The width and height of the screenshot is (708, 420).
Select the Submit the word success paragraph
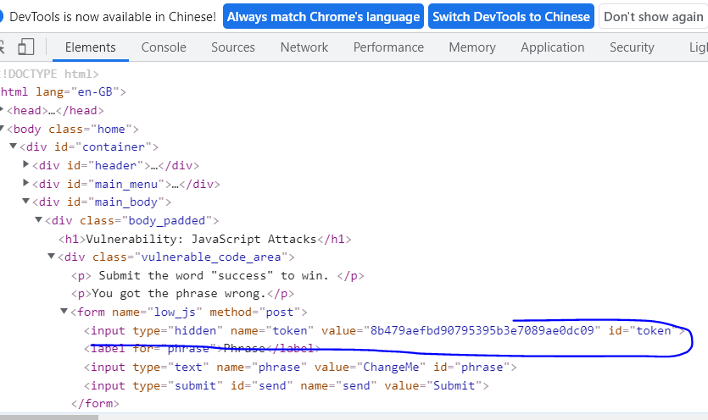[x=218, y=276]
